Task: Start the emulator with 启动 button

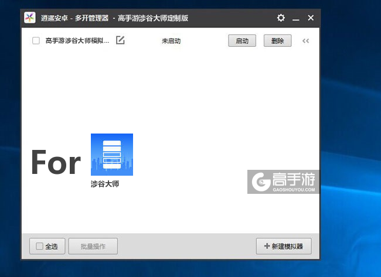Action: (242, 41)
